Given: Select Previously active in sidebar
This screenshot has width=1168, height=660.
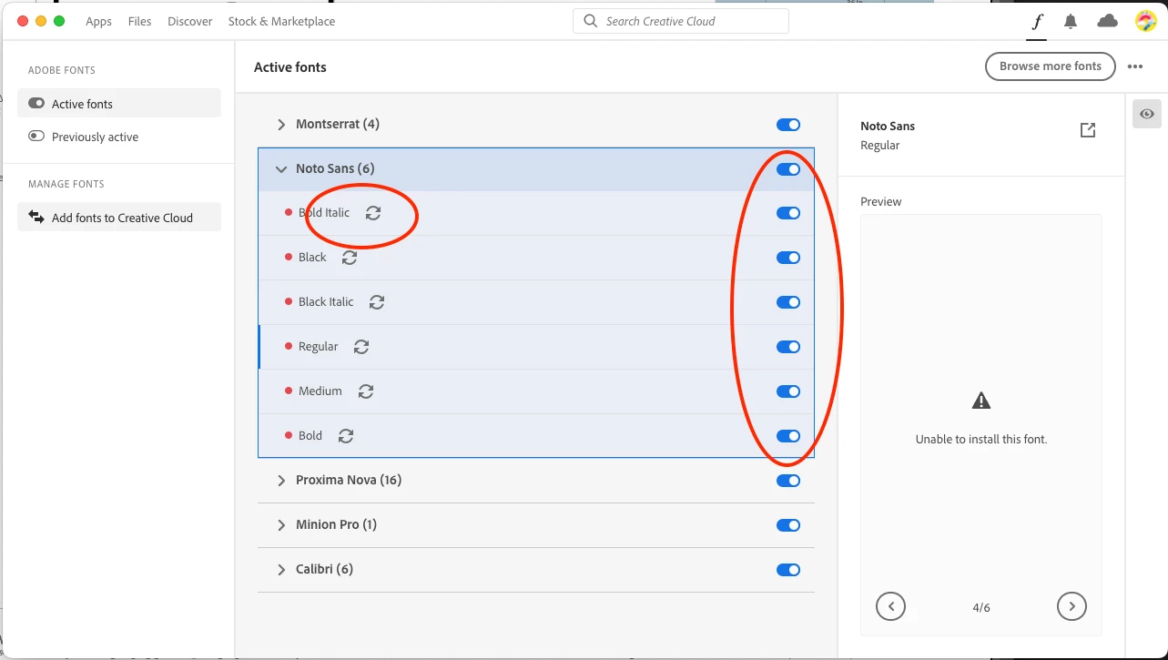Looking at the screenshot, I should coord(119,137).
